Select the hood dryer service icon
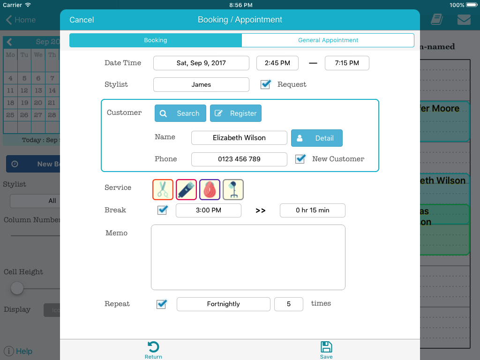480x360 pixels. (x=233, y=190)
